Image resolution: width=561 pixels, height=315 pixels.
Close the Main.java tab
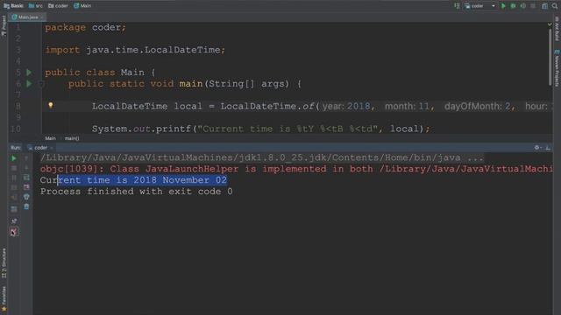42,17
